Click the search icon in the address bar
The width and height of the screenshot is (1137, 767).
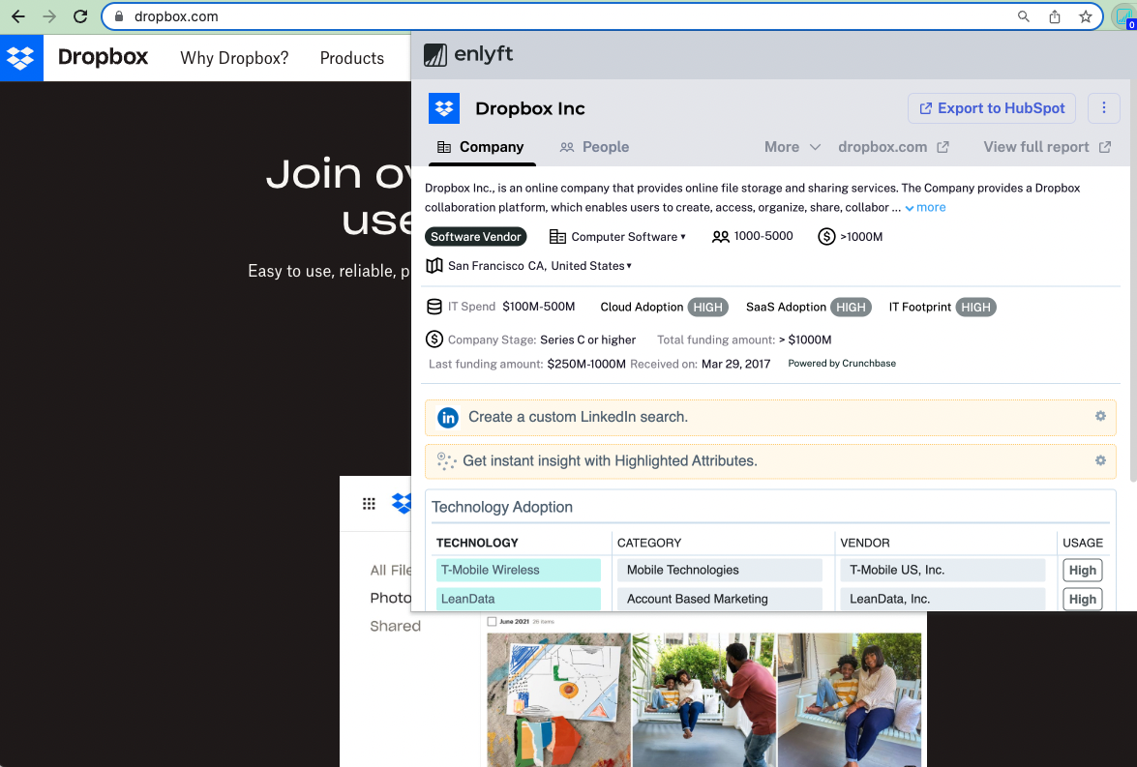point(1023,15)
